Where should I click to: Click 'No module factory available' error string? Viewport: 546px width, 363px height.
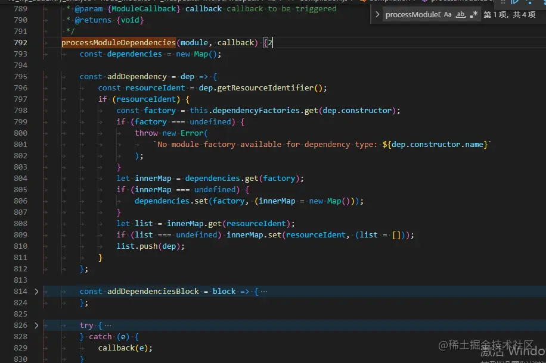(x=219, y=144)
